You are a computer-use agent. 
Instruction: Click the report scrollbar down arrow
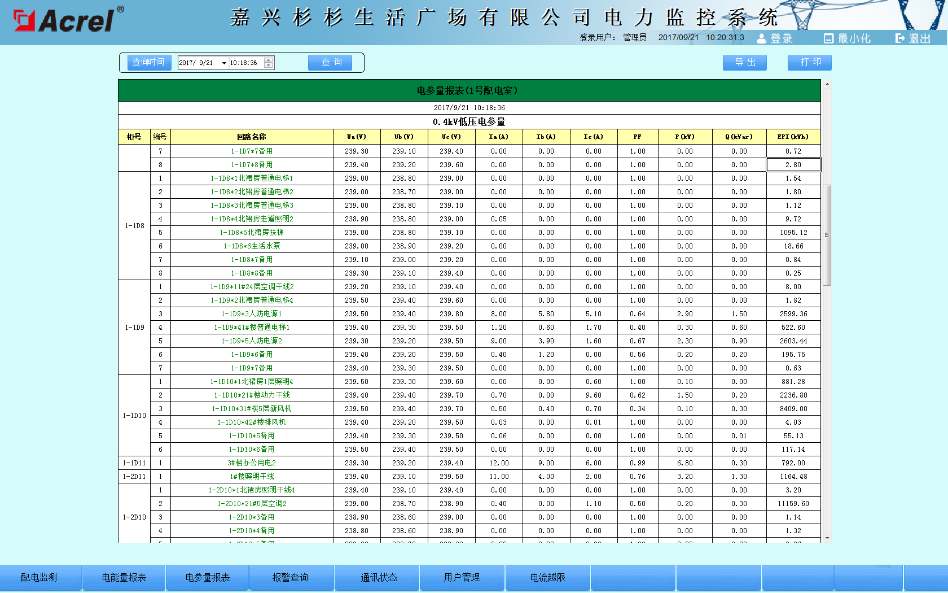pos(827,538)
